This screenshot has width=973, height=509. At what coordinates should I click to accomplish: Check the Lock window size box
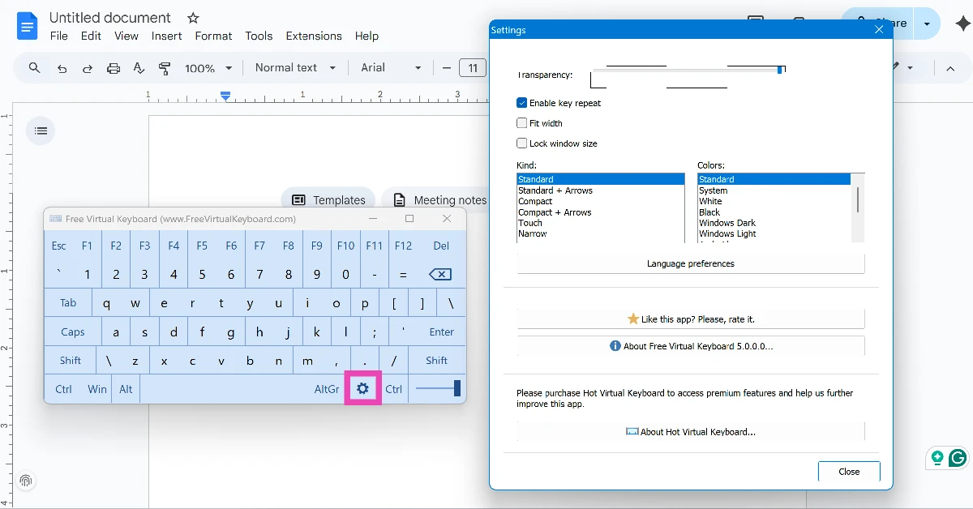click(x=522, y=143)
